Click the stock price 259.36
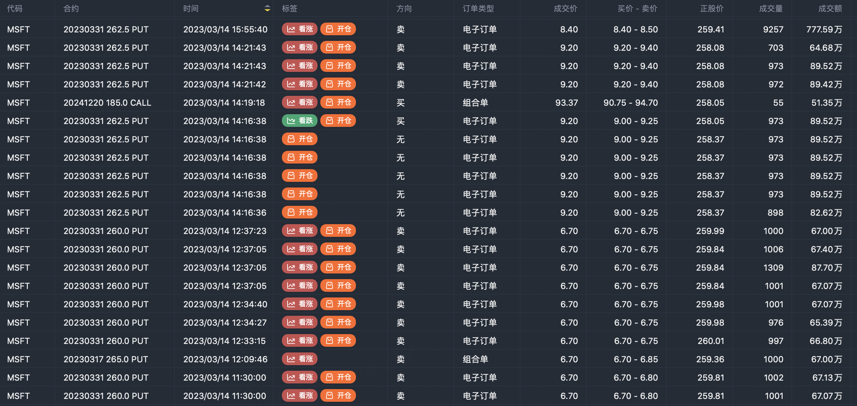 pyautogui.click(x=710, y=359)
